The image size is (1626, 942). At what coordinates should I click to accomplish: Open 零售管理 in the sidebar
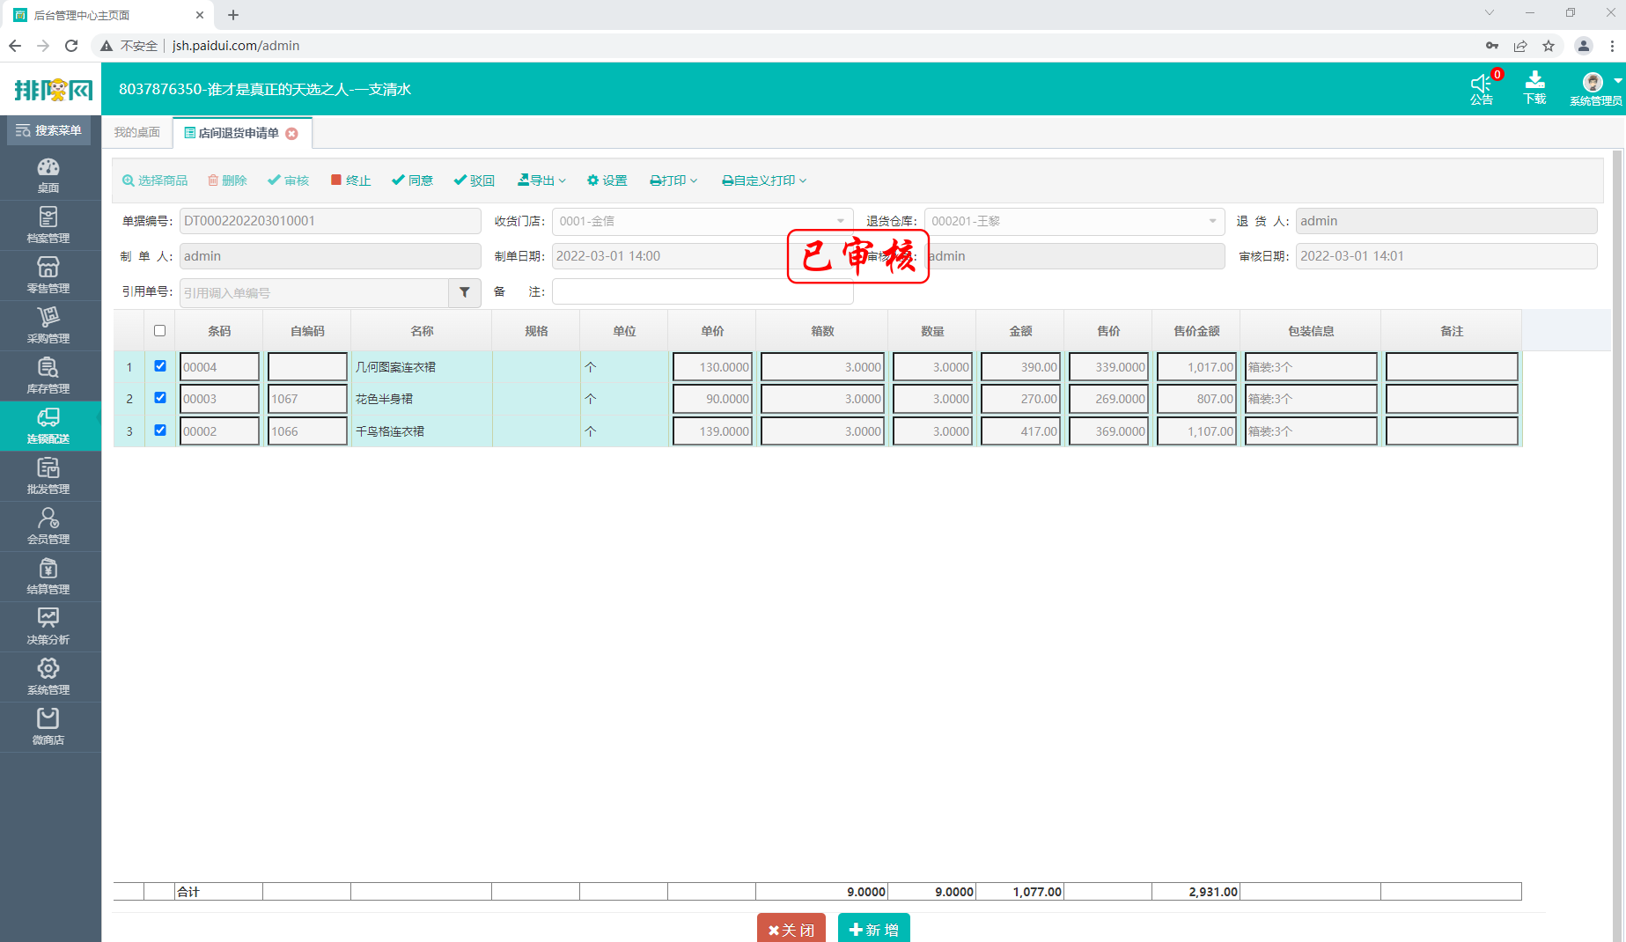pos(48,276)
